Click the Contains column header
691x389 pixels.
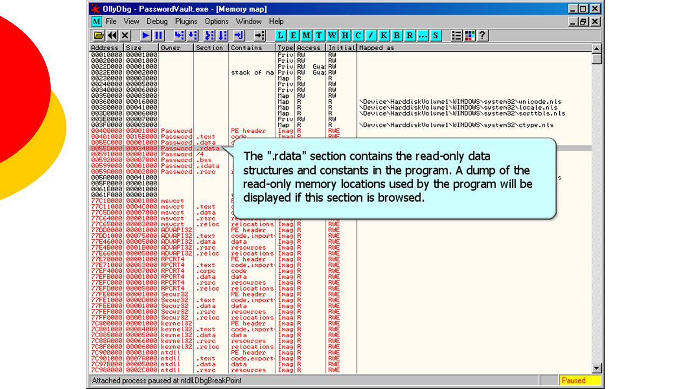point(252,48)
